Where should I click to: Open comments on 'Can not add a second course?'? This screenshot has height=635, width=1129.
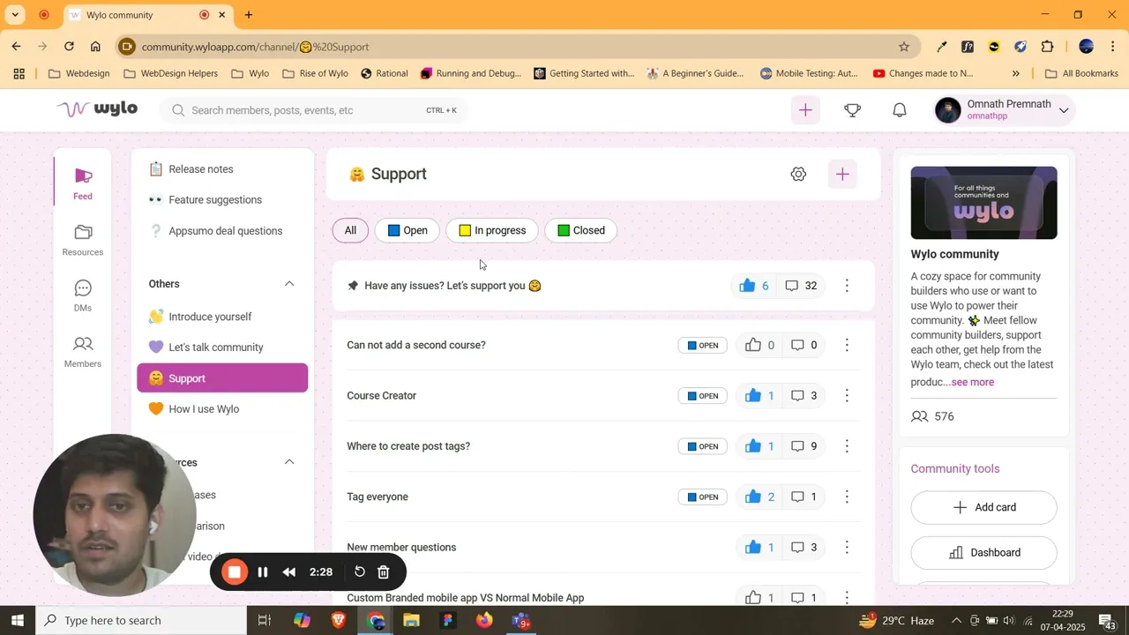pyautogui.click(x=804, y=345)
